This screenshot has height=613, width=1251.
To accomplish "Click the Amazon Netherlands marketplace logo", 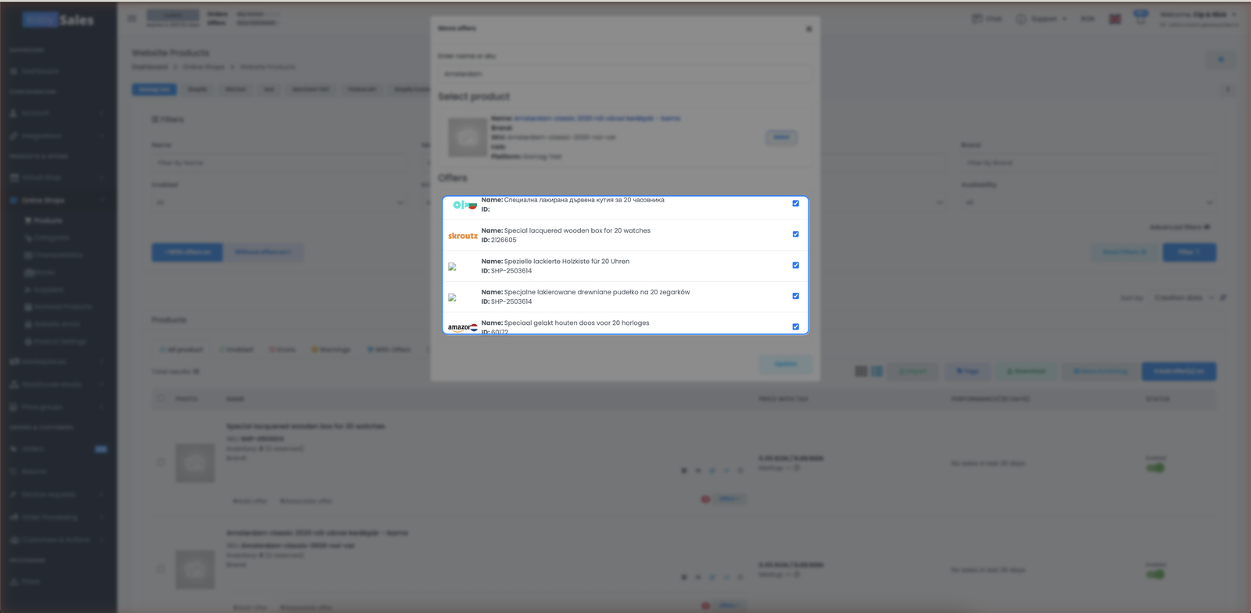I will [x=463, y=327].
